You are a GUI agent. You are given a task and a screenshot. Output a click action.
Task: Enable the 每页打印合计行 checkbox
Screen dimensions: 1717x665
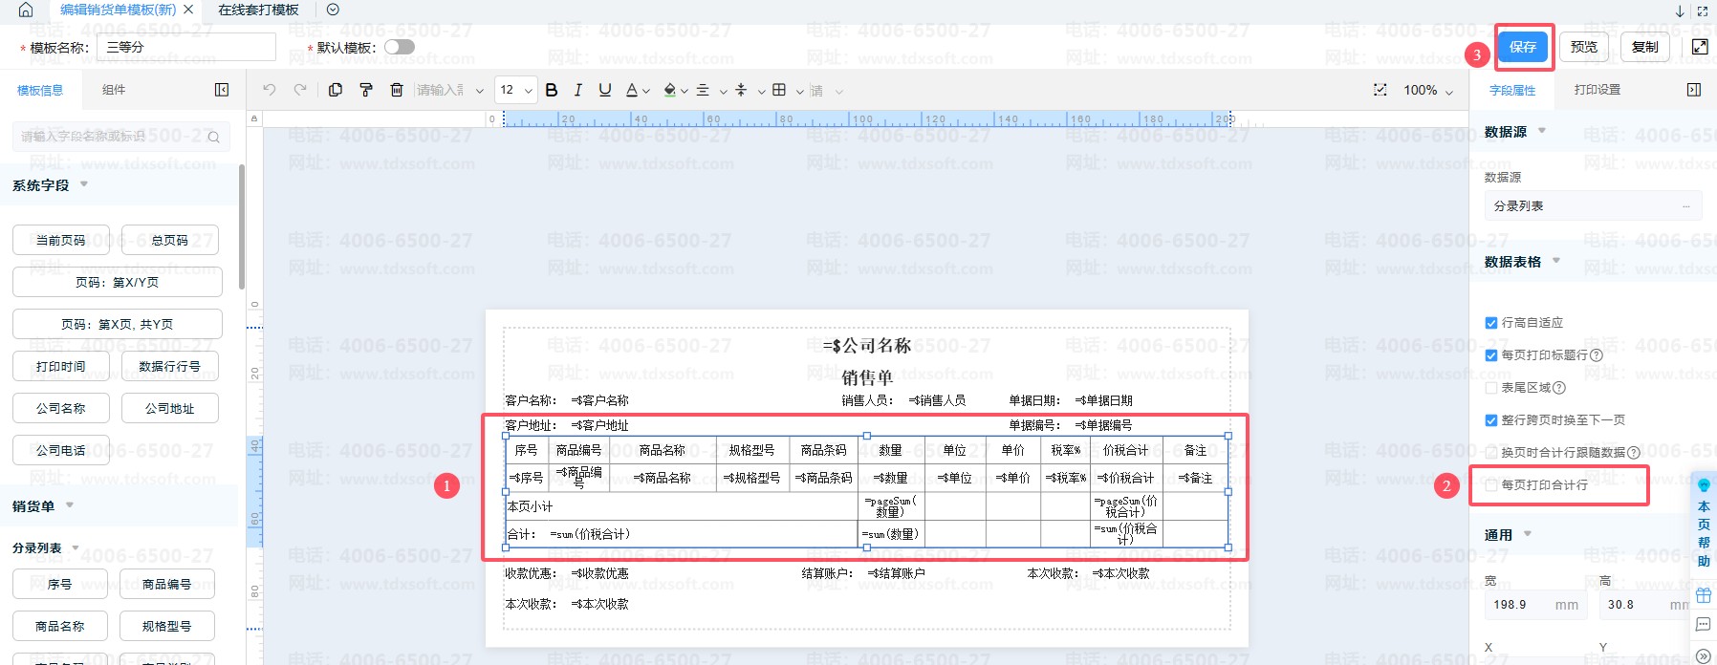[x=1491, y=485]
